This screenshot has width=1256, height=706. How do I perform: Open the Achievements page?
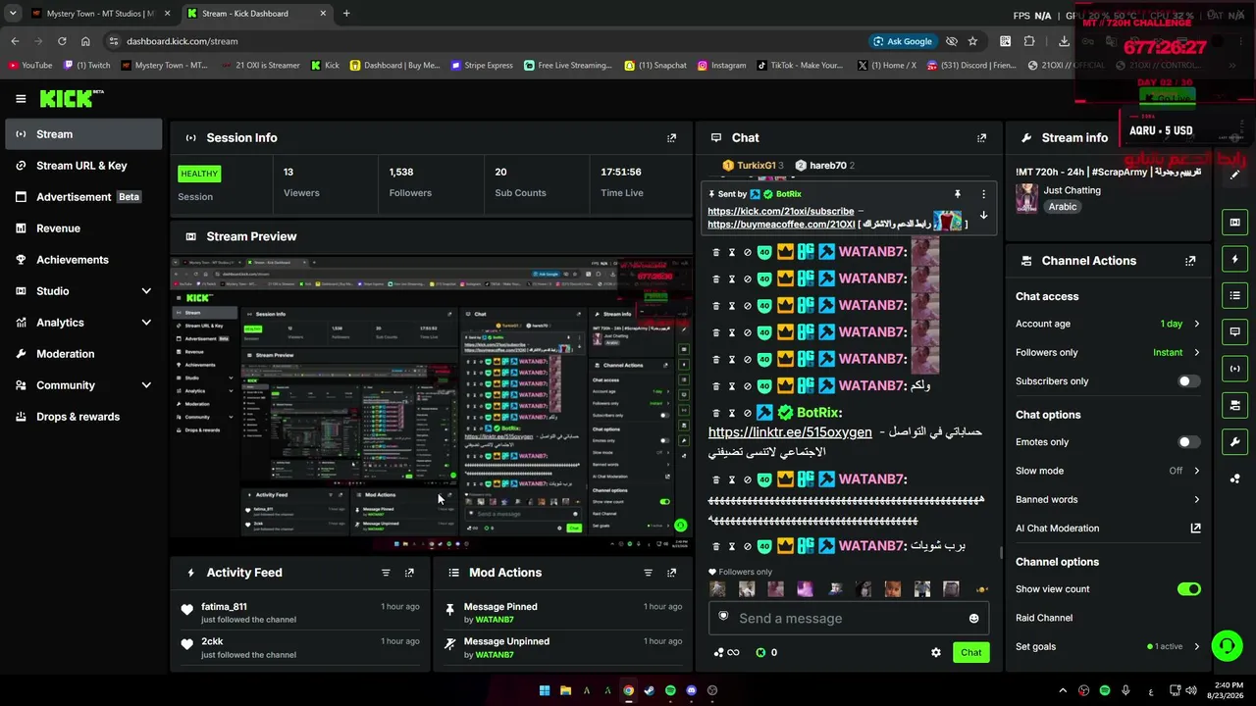pos(83,260)
